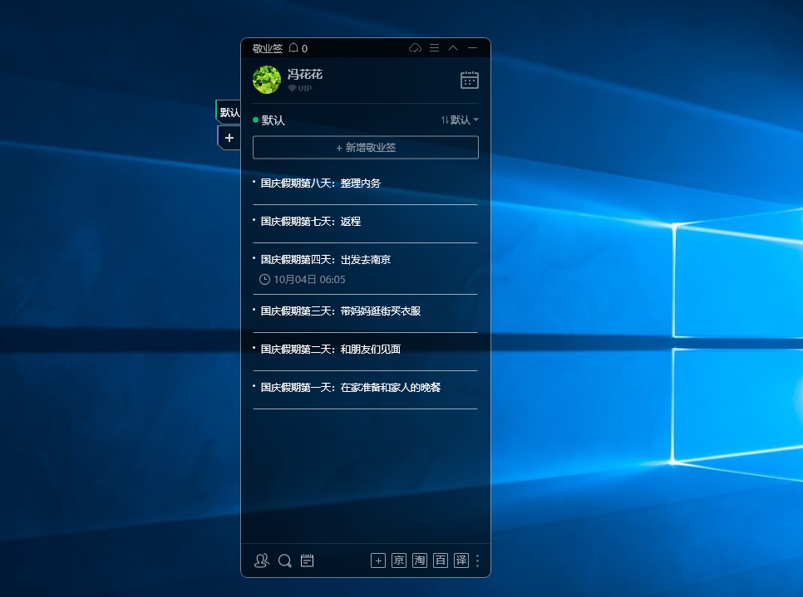Viewport: 803px width, 597px height.
Task: Select the 默认 side tab
Action: click(229, 112)
